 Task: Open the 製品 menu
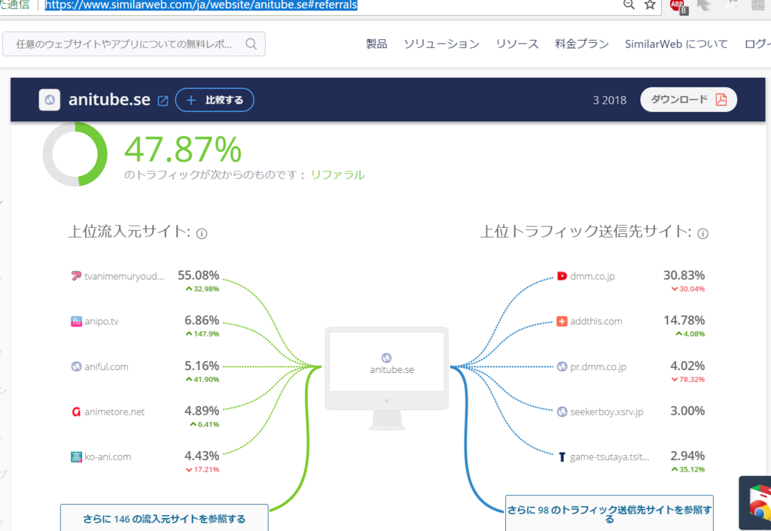(x=376, y=44)
